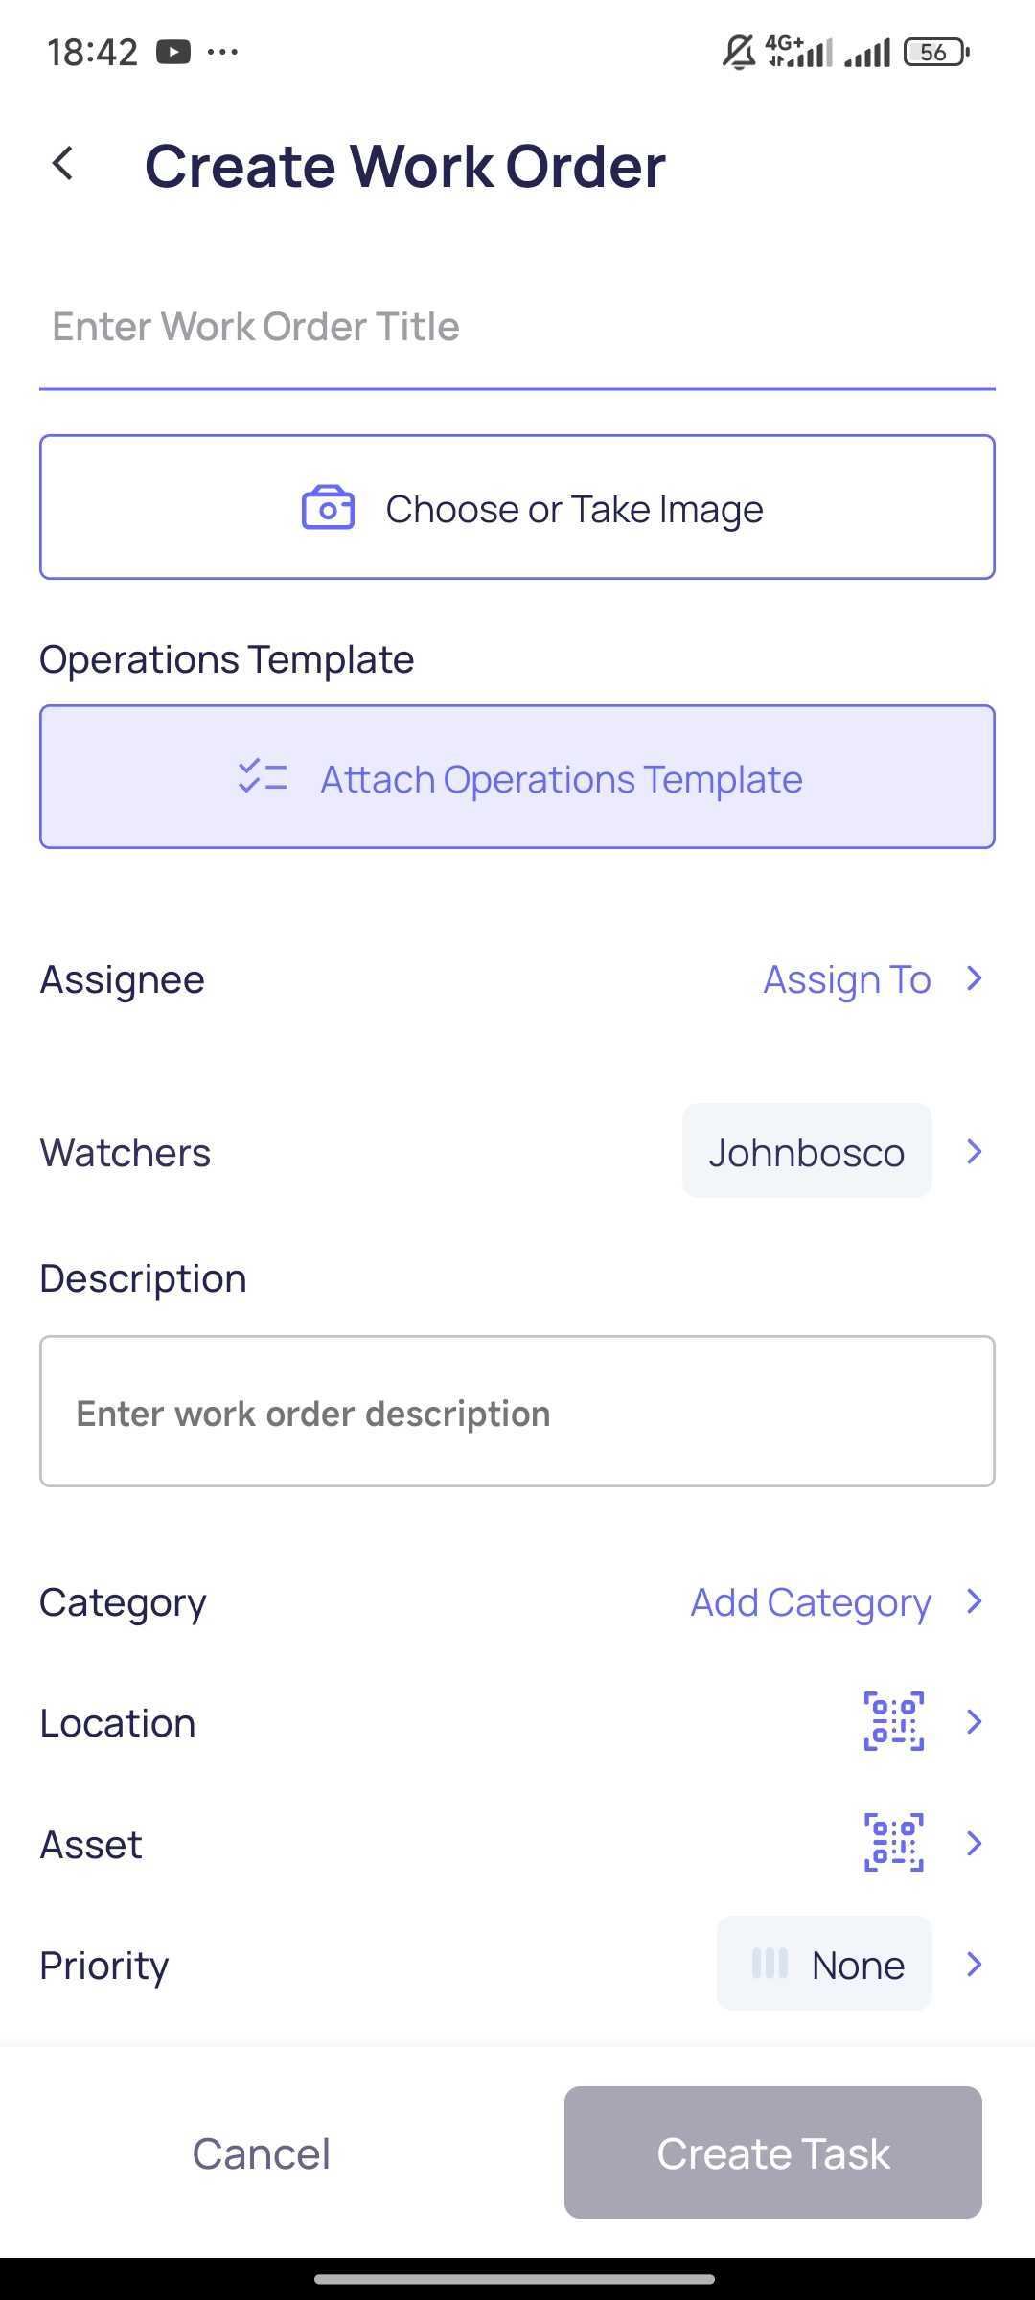Tap the checklist icon in template button
1035x2300 pixels.
point(263,777)
